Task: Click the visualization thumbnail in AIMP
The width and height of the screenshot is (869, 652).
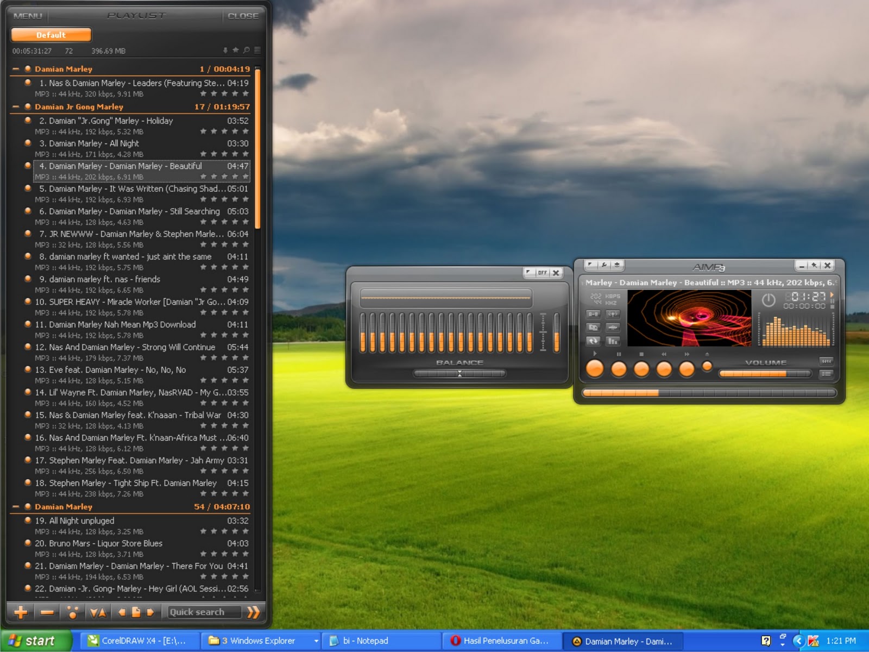Action: pos(689,318)
